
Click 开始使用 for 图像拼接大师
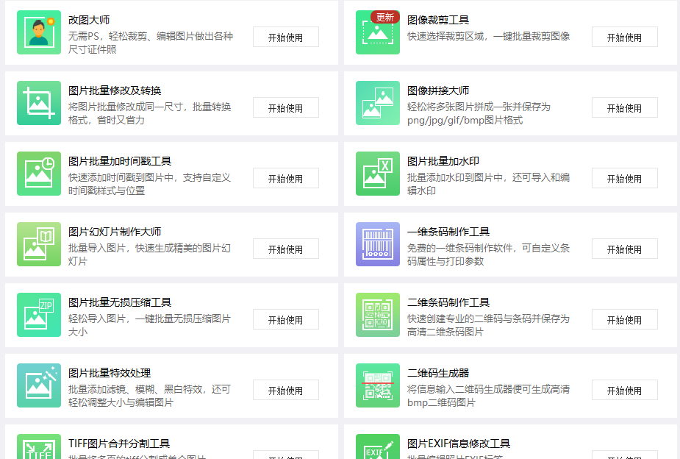point(624,108)
